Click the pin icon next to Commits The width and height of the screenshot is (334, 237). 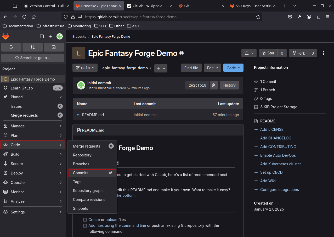[111, 173]
